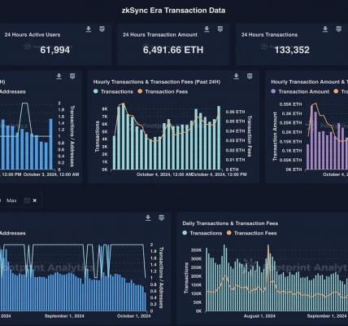The image size is (348, 326).
Task: Click the Daily Transactions & Transaction Fees heading
Action: coord(230,223)
